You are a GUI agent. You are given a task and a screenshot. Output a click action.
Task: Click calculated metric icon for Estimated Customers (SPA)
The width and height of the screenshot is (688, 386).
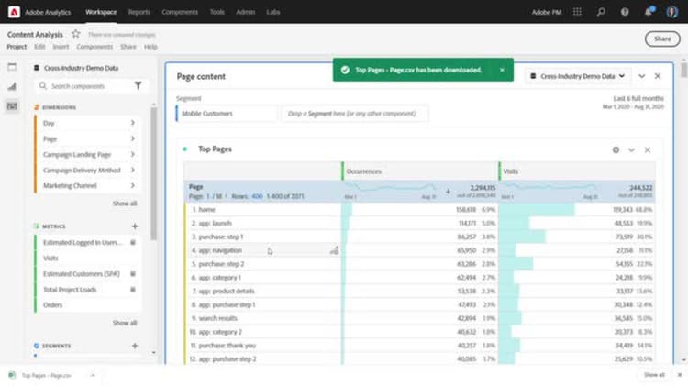[x=133, y=274]
